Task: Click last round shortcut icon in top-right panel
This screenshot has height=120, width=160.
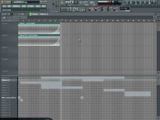Action: pos(154,3)
